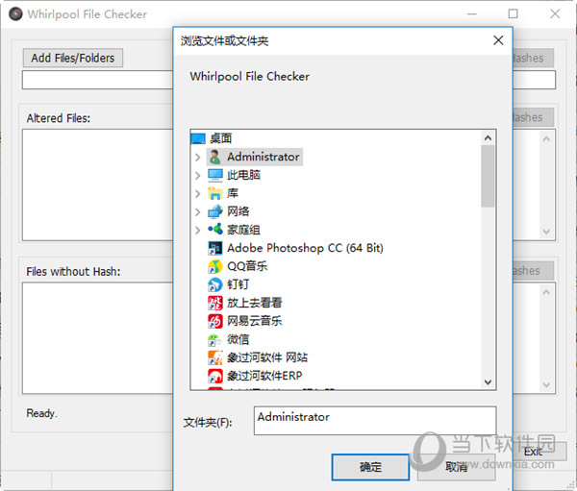Select the QQ音乐 label in tree
The width and height of the screenshot is (577, 491).
247,266
